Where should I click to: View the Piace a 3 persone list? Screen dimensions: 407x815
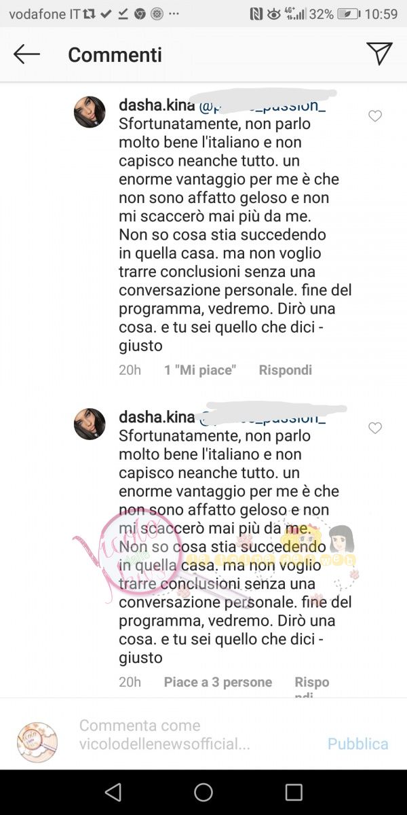218,682
